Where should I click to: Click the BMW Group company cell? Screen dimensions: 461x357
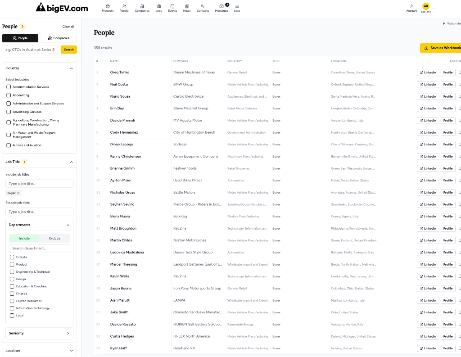[x=183, y=84]
